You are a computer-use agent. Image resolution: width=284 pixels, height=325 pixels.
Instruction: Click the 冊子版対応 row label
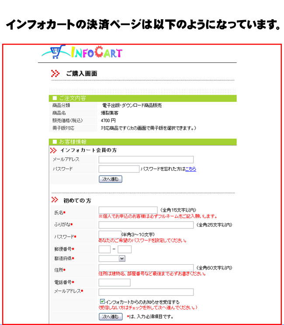coord(63,128)
